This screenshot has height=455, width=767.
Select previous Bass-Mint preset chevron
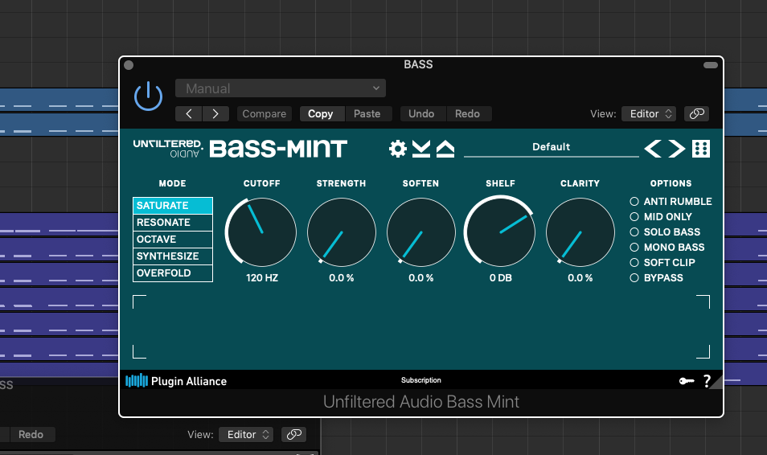[x=653, y=148]
